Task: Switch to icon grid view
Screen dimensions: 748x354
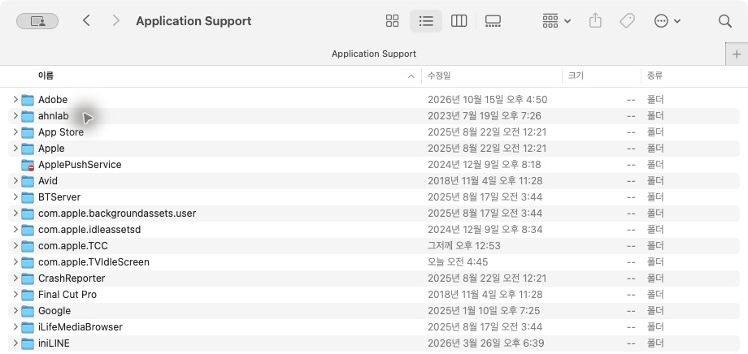Action: (x=392, y=21)
